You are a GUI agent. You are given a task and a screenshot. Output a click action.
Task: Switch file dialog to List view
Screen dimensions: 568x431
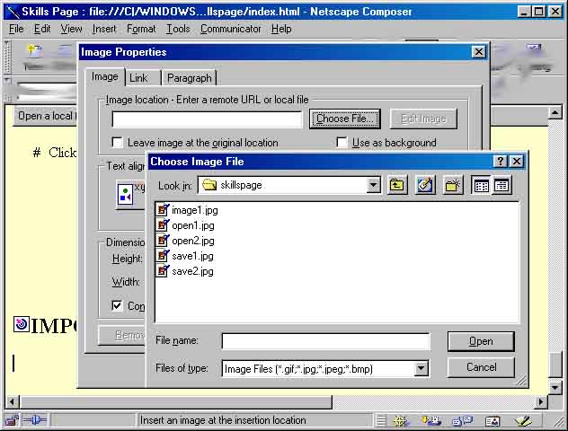(x=481, y=185)
